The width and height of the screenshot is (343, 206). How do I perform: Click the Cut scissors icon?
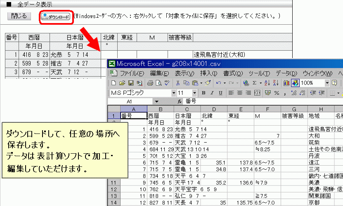[x=177, y=83]
